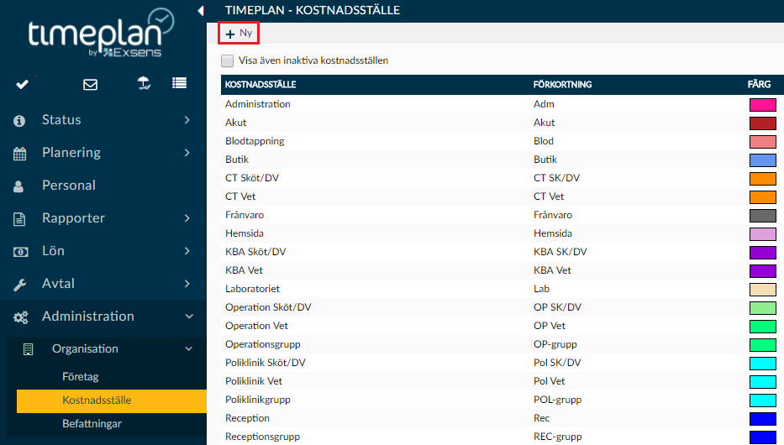Expand the Avtal menu chevron

(x=187, y=284)
